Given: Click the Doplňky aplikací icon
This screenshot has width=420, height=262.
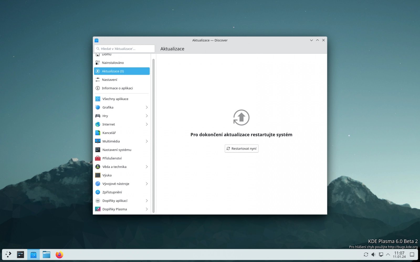Looking at the screenshot, I should tap(98, 201).
